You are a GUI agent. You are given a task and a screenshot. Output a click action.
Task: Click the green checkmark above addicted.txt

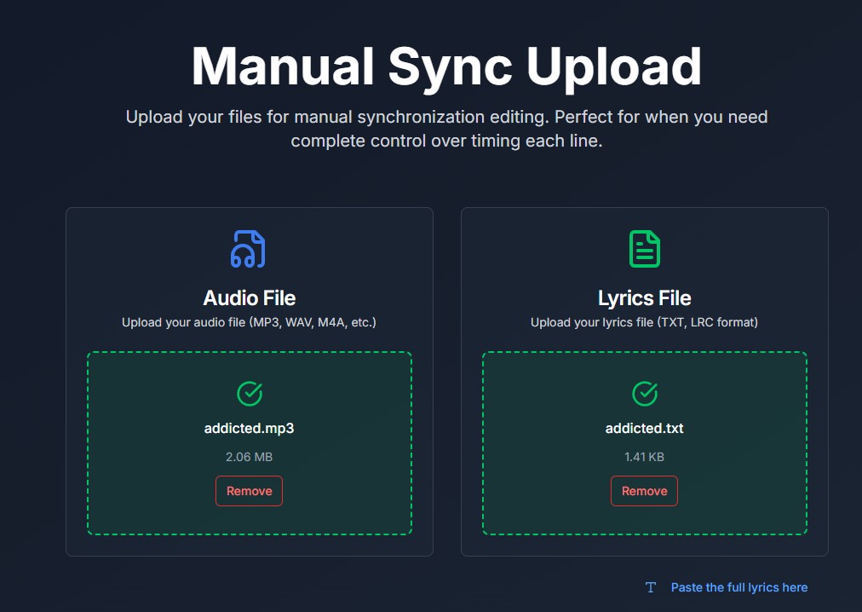click(644, 393)
